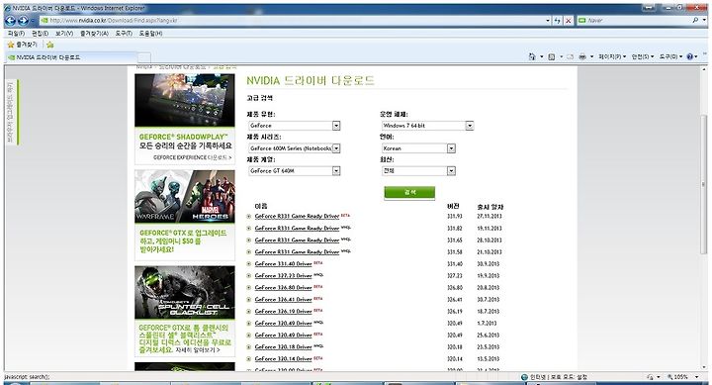Image resolution: width=712 pixels, height=385 pixels.
Task: Click the GEFORCE EXPERIENCE 다운로드 link
Action: [x=193, y=157]
